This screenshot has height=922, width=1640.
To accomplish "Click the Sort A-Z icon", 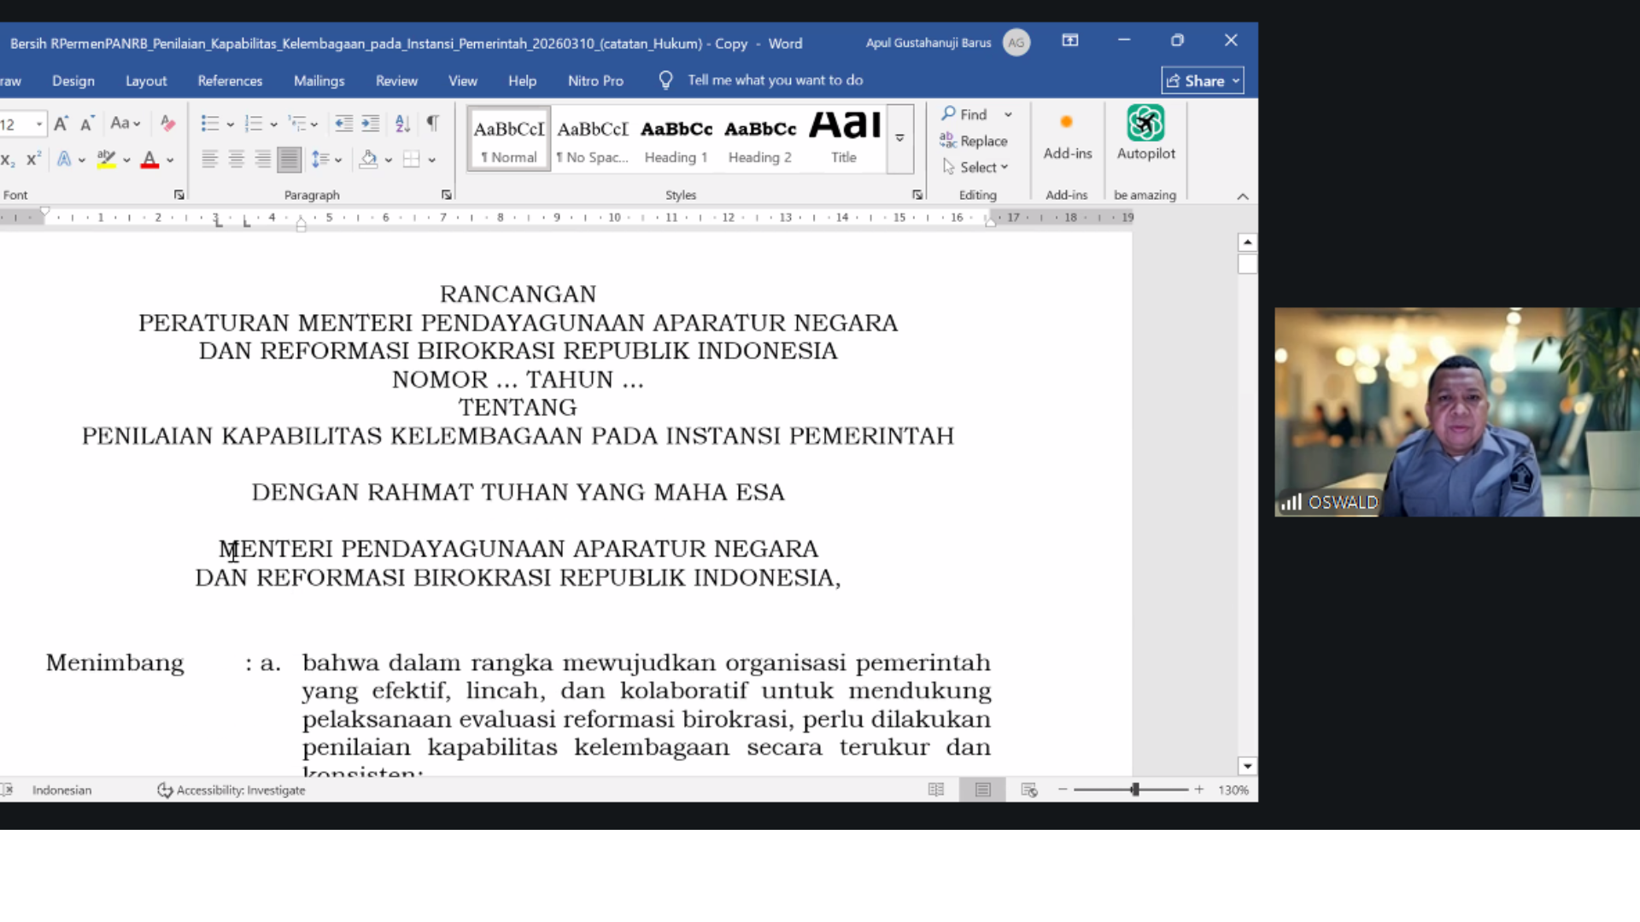I will (402, 124).
